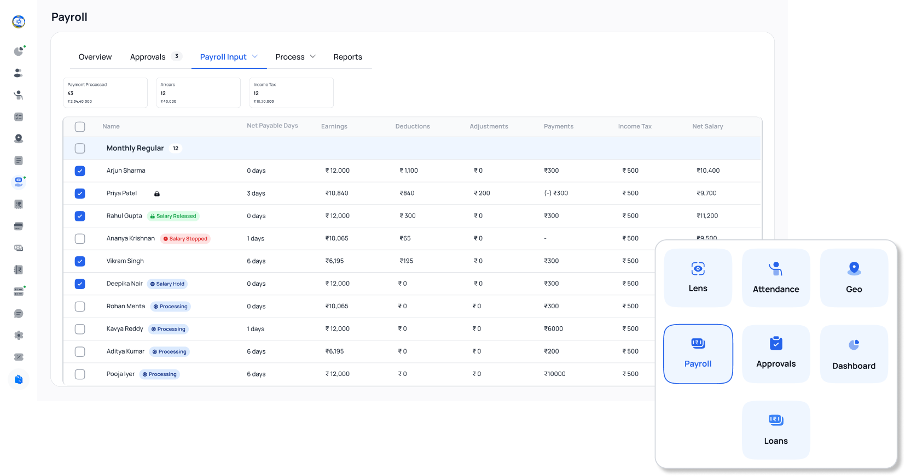Uncheck the Arjun Sharma row checkbox

[x=80, y=171]
